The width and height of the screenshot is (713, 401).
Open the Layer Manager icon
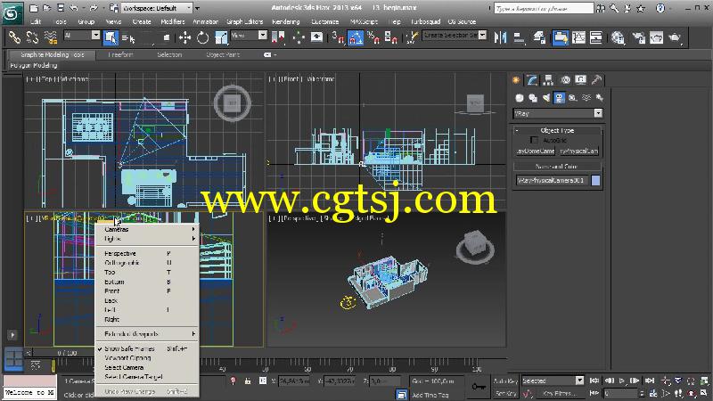(540, 37)
